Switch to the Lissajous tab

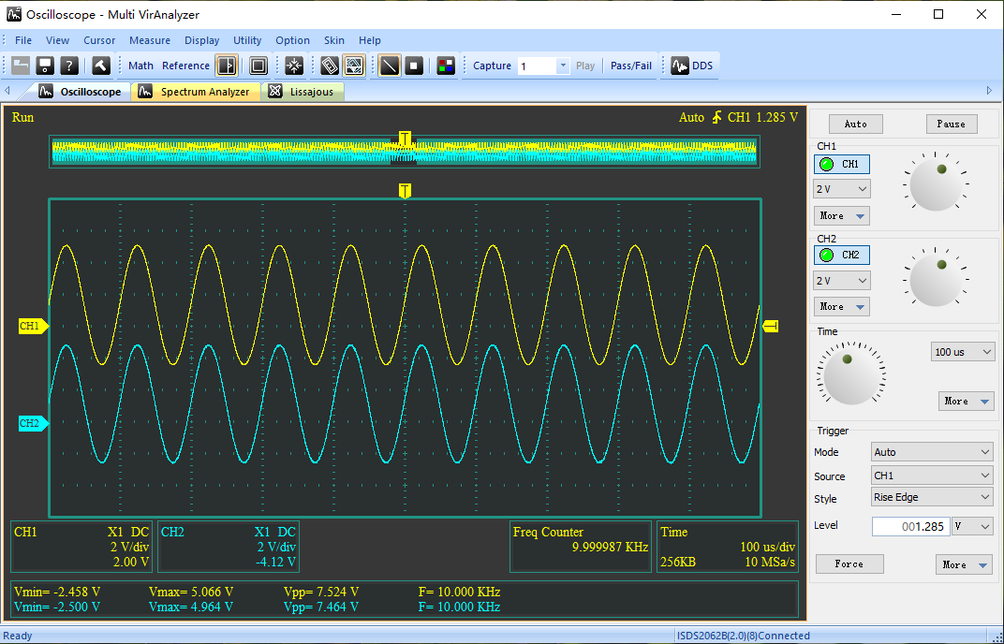pos(303,92)
